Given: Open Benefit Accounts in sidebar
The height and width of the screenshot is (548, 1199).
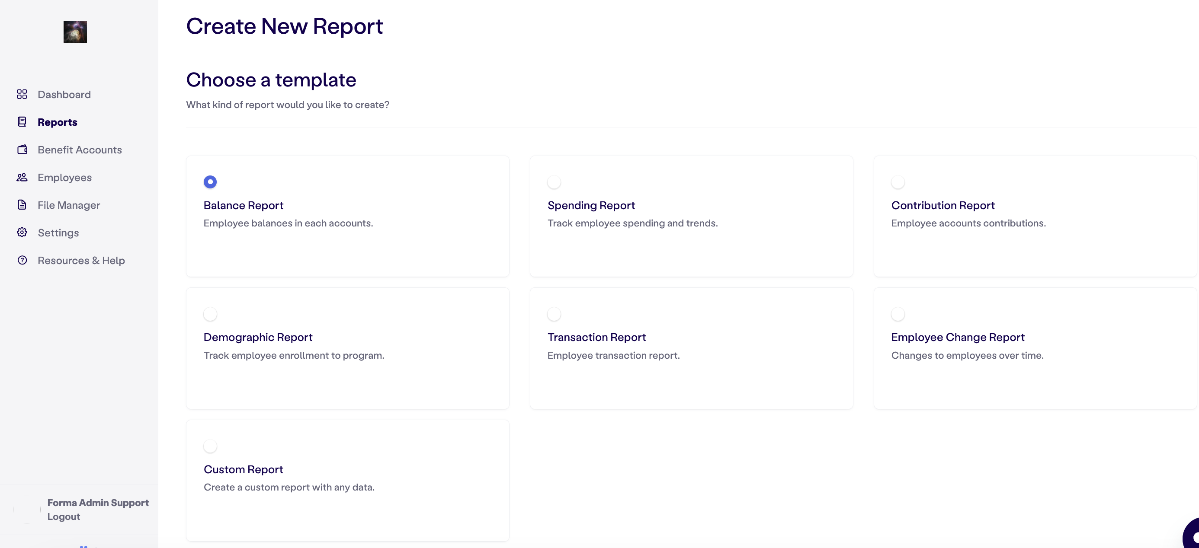Looking at the screenshot, I should click(x=80, y=150).
